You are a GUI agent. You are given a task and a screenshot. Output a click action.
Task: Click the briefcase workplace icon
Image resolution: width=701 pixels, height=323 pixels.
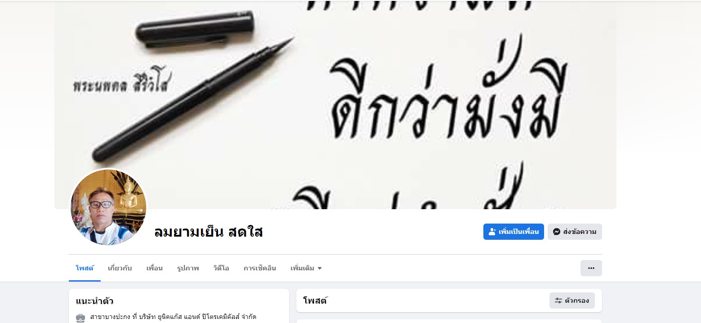[x=80, y=318]
